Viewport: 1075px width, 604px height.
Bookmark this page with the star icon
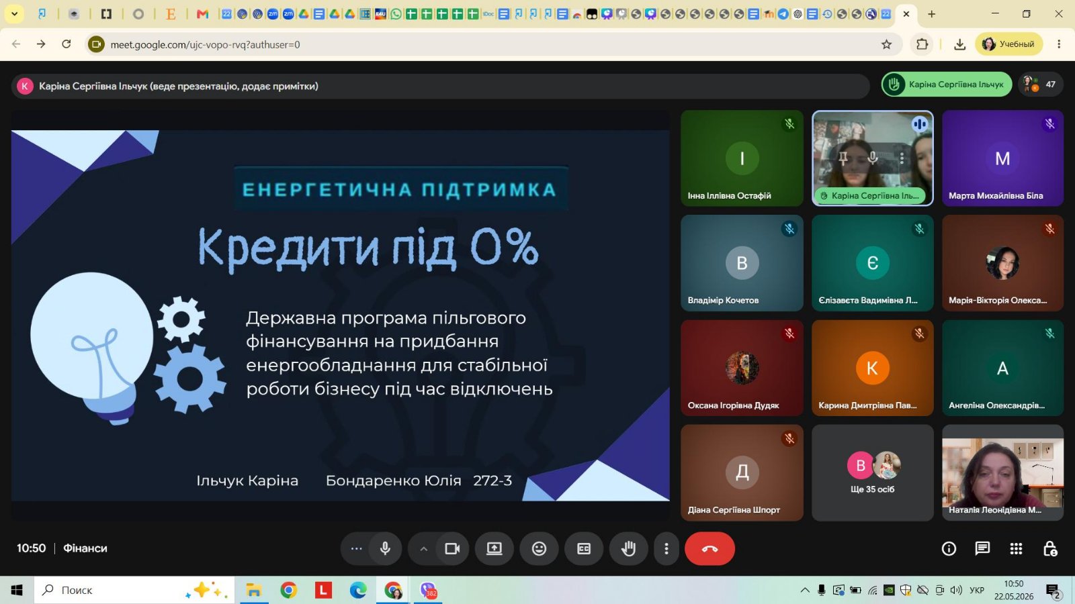(x=886, y=44)
